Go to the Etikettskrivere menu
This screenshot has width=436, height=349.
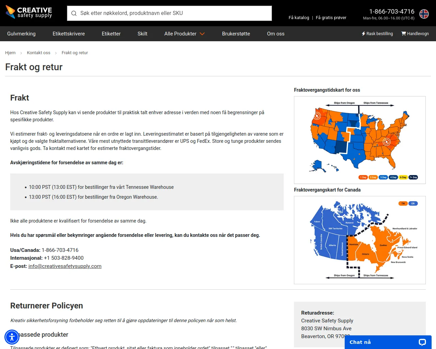(x=68, y=34)
